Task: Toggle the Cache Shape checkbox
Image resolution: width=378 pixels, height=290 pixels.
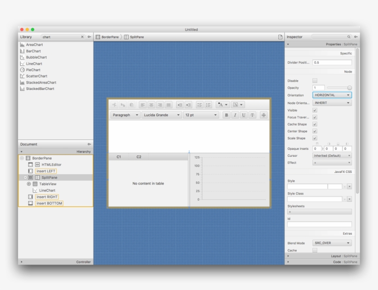Action: (x=315, y=124)
